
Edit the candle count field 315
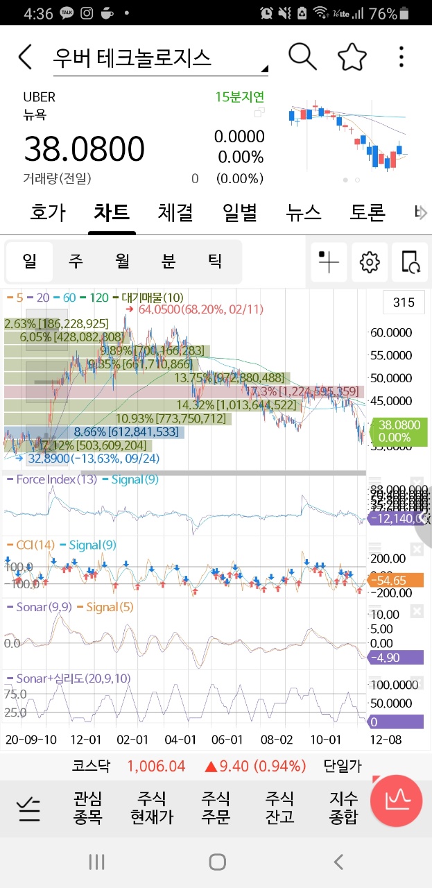pyautogui.click(x=404, y=302)
